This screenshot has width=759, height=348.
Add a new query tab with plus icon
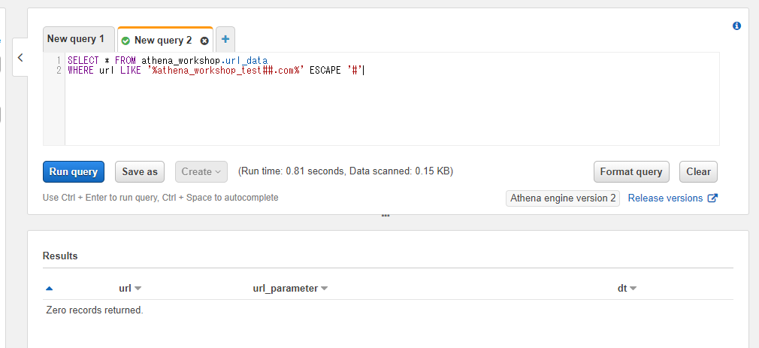tap(225, 39)
